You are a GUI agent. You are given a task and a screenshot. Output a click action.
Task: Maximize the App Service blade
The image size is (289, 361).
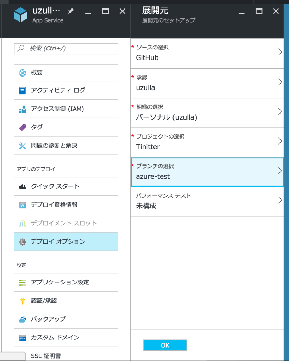click(106, 11)
